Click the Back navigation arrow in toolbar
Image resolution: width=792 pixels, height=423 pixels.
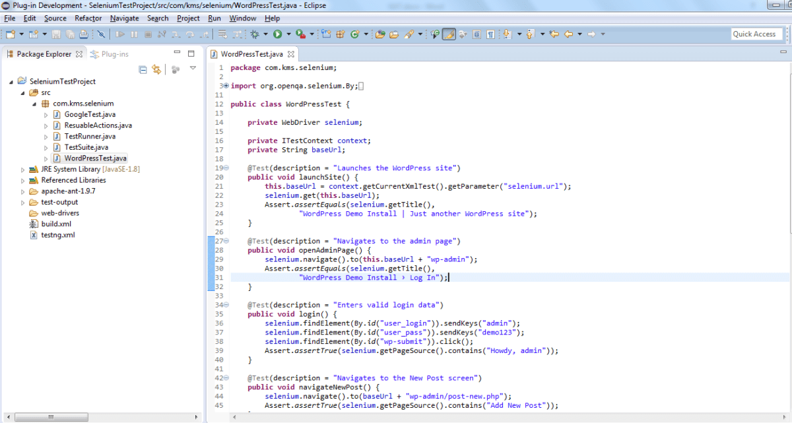coord(568,34)
